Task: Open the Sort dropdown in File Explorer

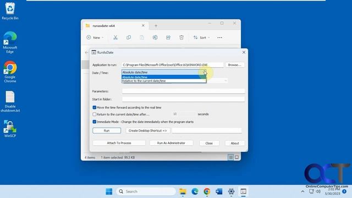Action: click(x=202, y=37)
